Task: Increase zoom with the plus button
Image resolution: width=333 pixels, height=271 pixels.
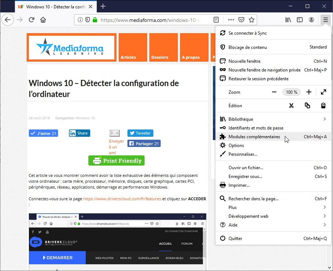Action: [309, 92]
